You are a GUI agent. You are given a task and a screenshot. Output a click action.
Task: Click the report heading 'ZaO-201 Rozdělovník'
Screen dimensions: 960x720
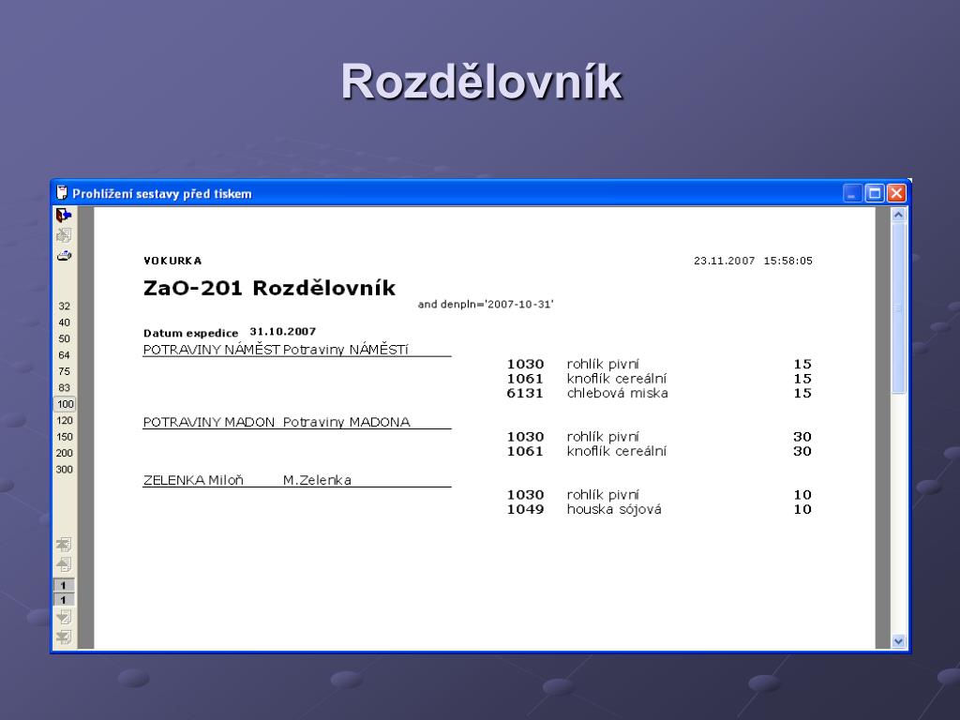coord(269,288)
